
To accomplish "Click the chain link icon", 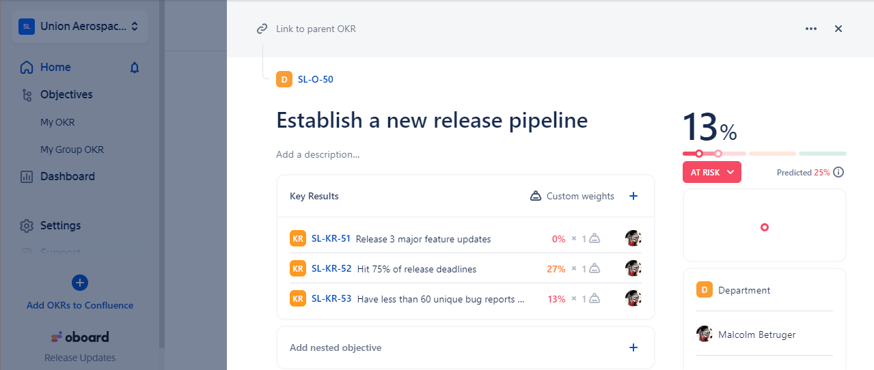I will point(262,29).
